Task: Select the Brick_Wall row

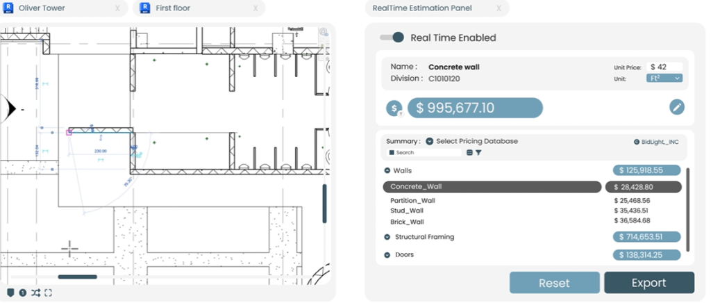Action: pyautogui.click(x=407, y=222)
